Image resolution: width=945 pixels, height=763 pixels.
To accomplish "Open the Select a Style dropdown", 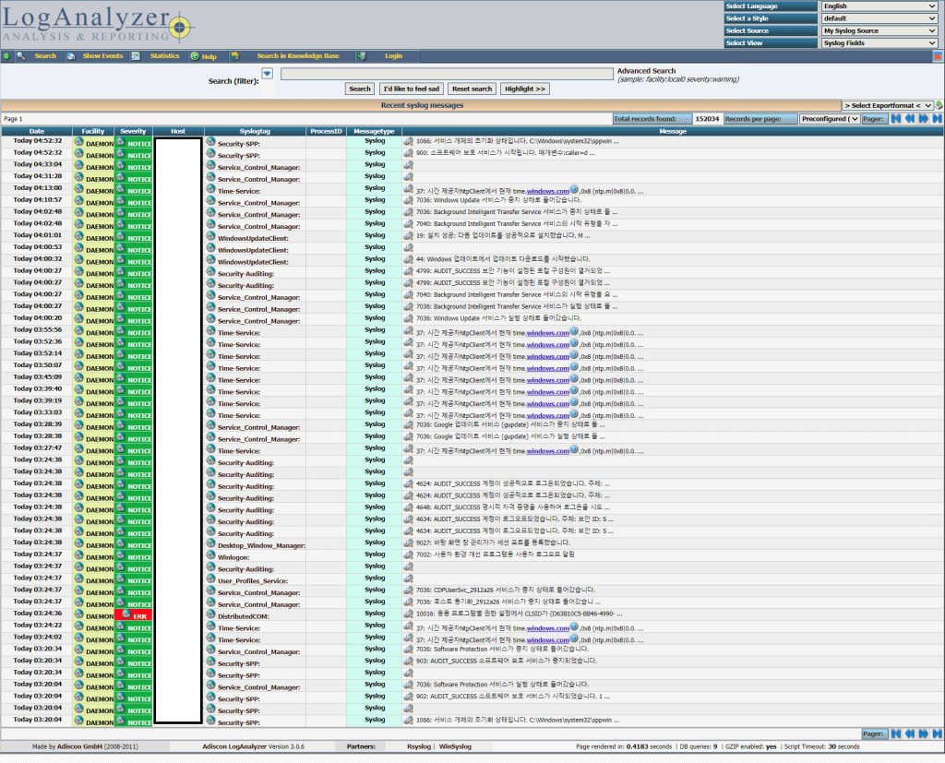I will [x=879, y=18].
